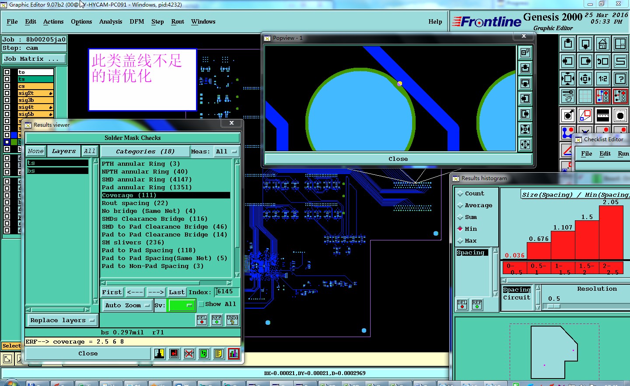Click the ruler measurement icon
Image resolution: width=630 pixels, height=386 pixels.
tap(603, 115)
